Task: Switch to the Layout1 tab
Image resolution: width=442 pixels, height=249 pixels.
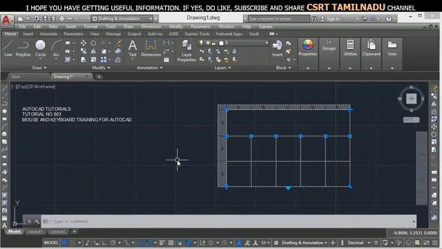Action: pyautogui.click(x=35, y=232)
